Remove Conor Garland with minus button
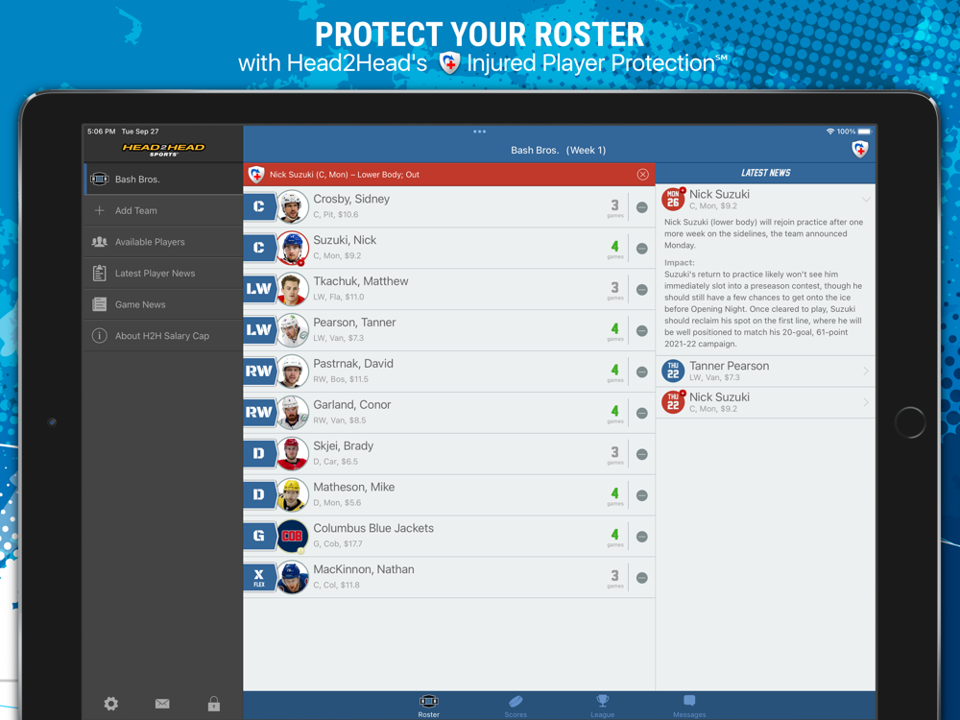Viewport: 960px width, 720px height. [x=641, y=413]
